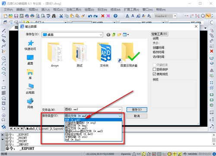Open the Desktop location in sidebar
This screenshot has width=216, height=156.
point(30,60)
